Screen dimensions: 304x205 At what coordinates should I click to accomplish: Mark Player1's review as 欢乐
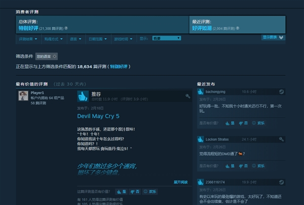(x=150, y=192)
